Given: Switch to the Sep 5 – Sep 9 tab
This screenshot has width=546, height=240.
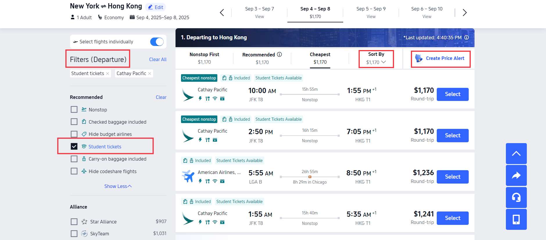Looking at the screenshot, I should [371, 12].
